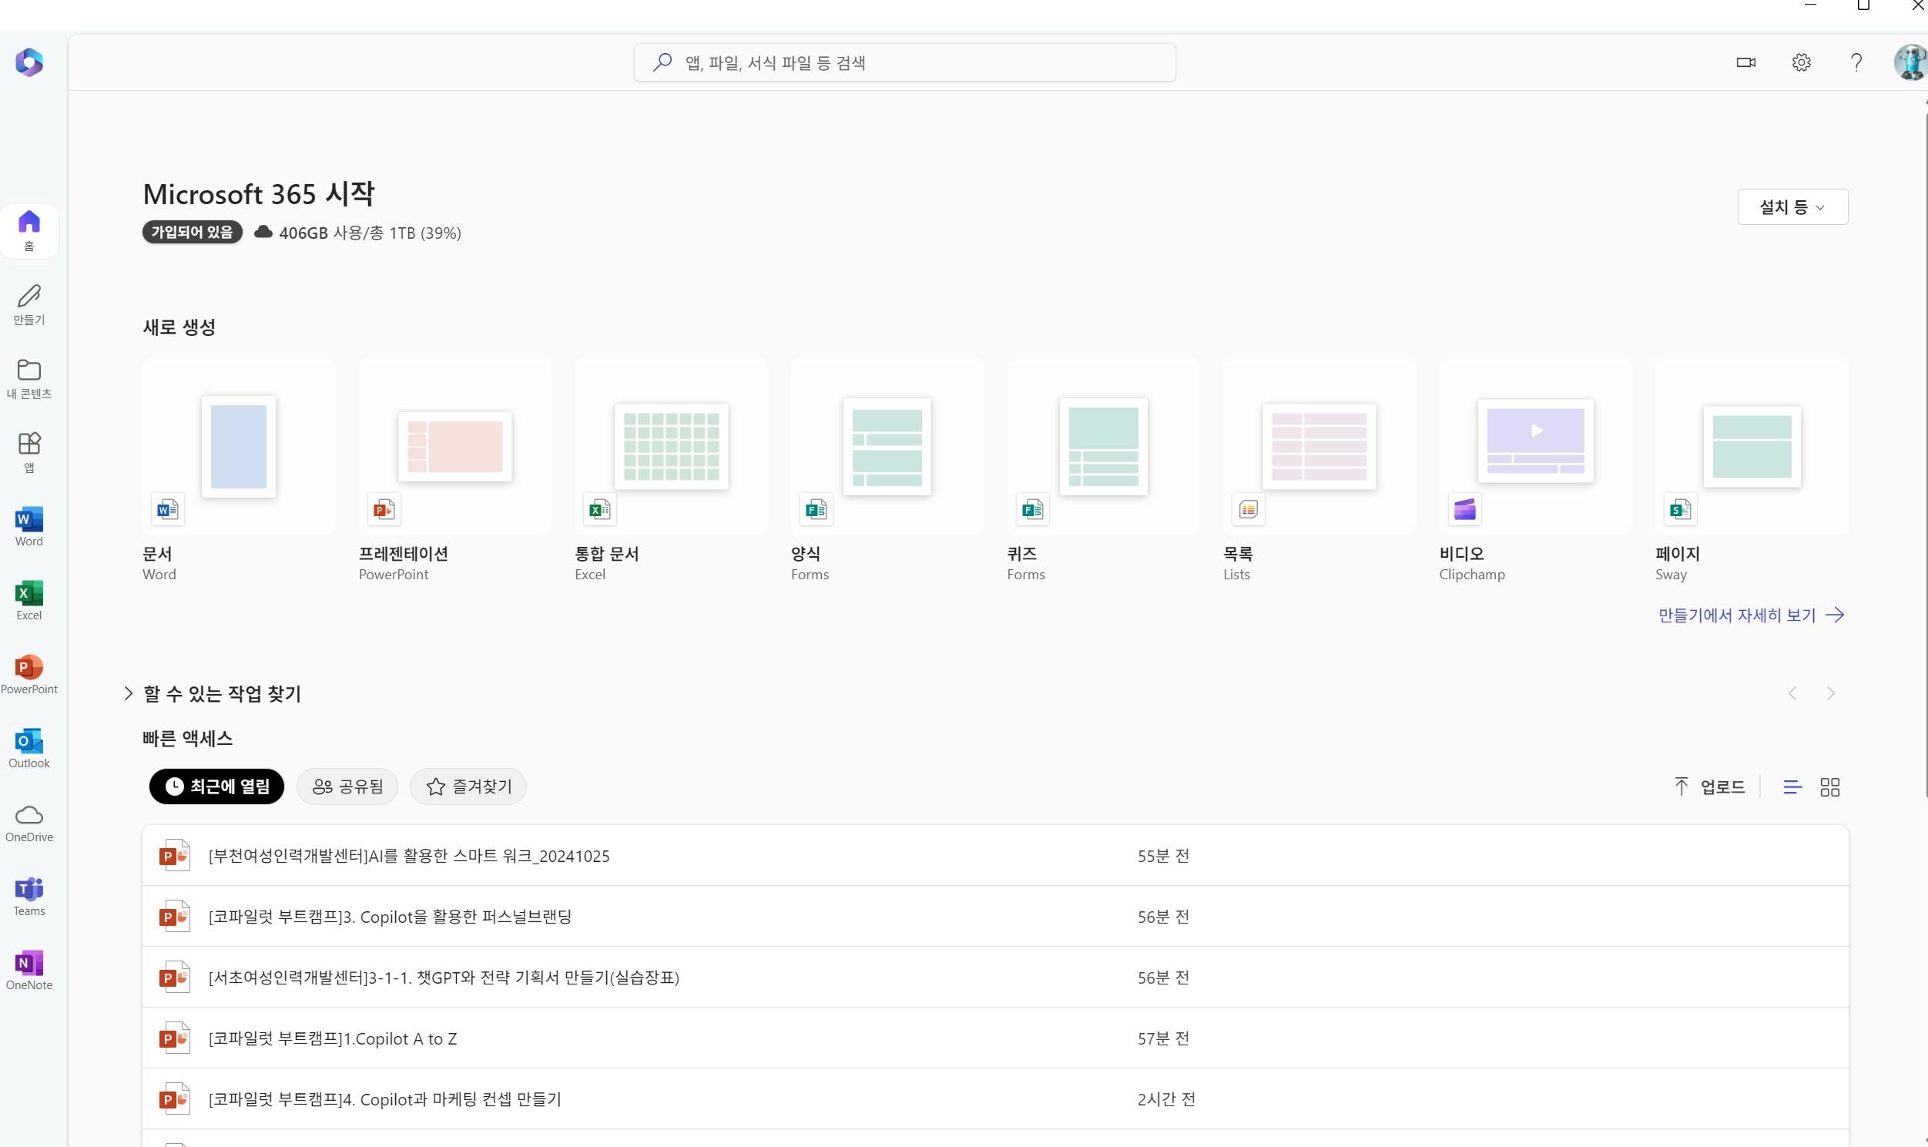Switch to grid view for recent files
Image resolution: width=1928 pixels, height=1147 pixels.
1830,786
